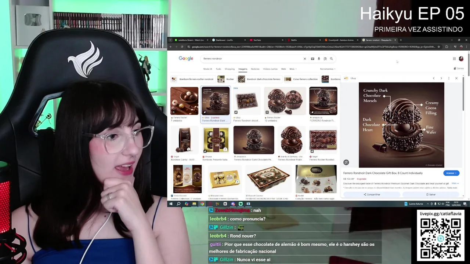
Task: Open Ferramentas dropdown
Action: coord(328,69)
